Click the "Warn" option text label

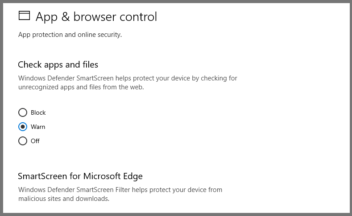[38, 127]
